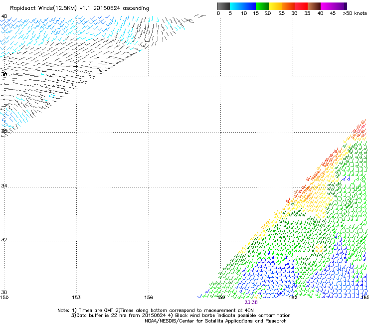Click the red 30-35 knots color bar segment
369x324 pixels.
[301, 6]
